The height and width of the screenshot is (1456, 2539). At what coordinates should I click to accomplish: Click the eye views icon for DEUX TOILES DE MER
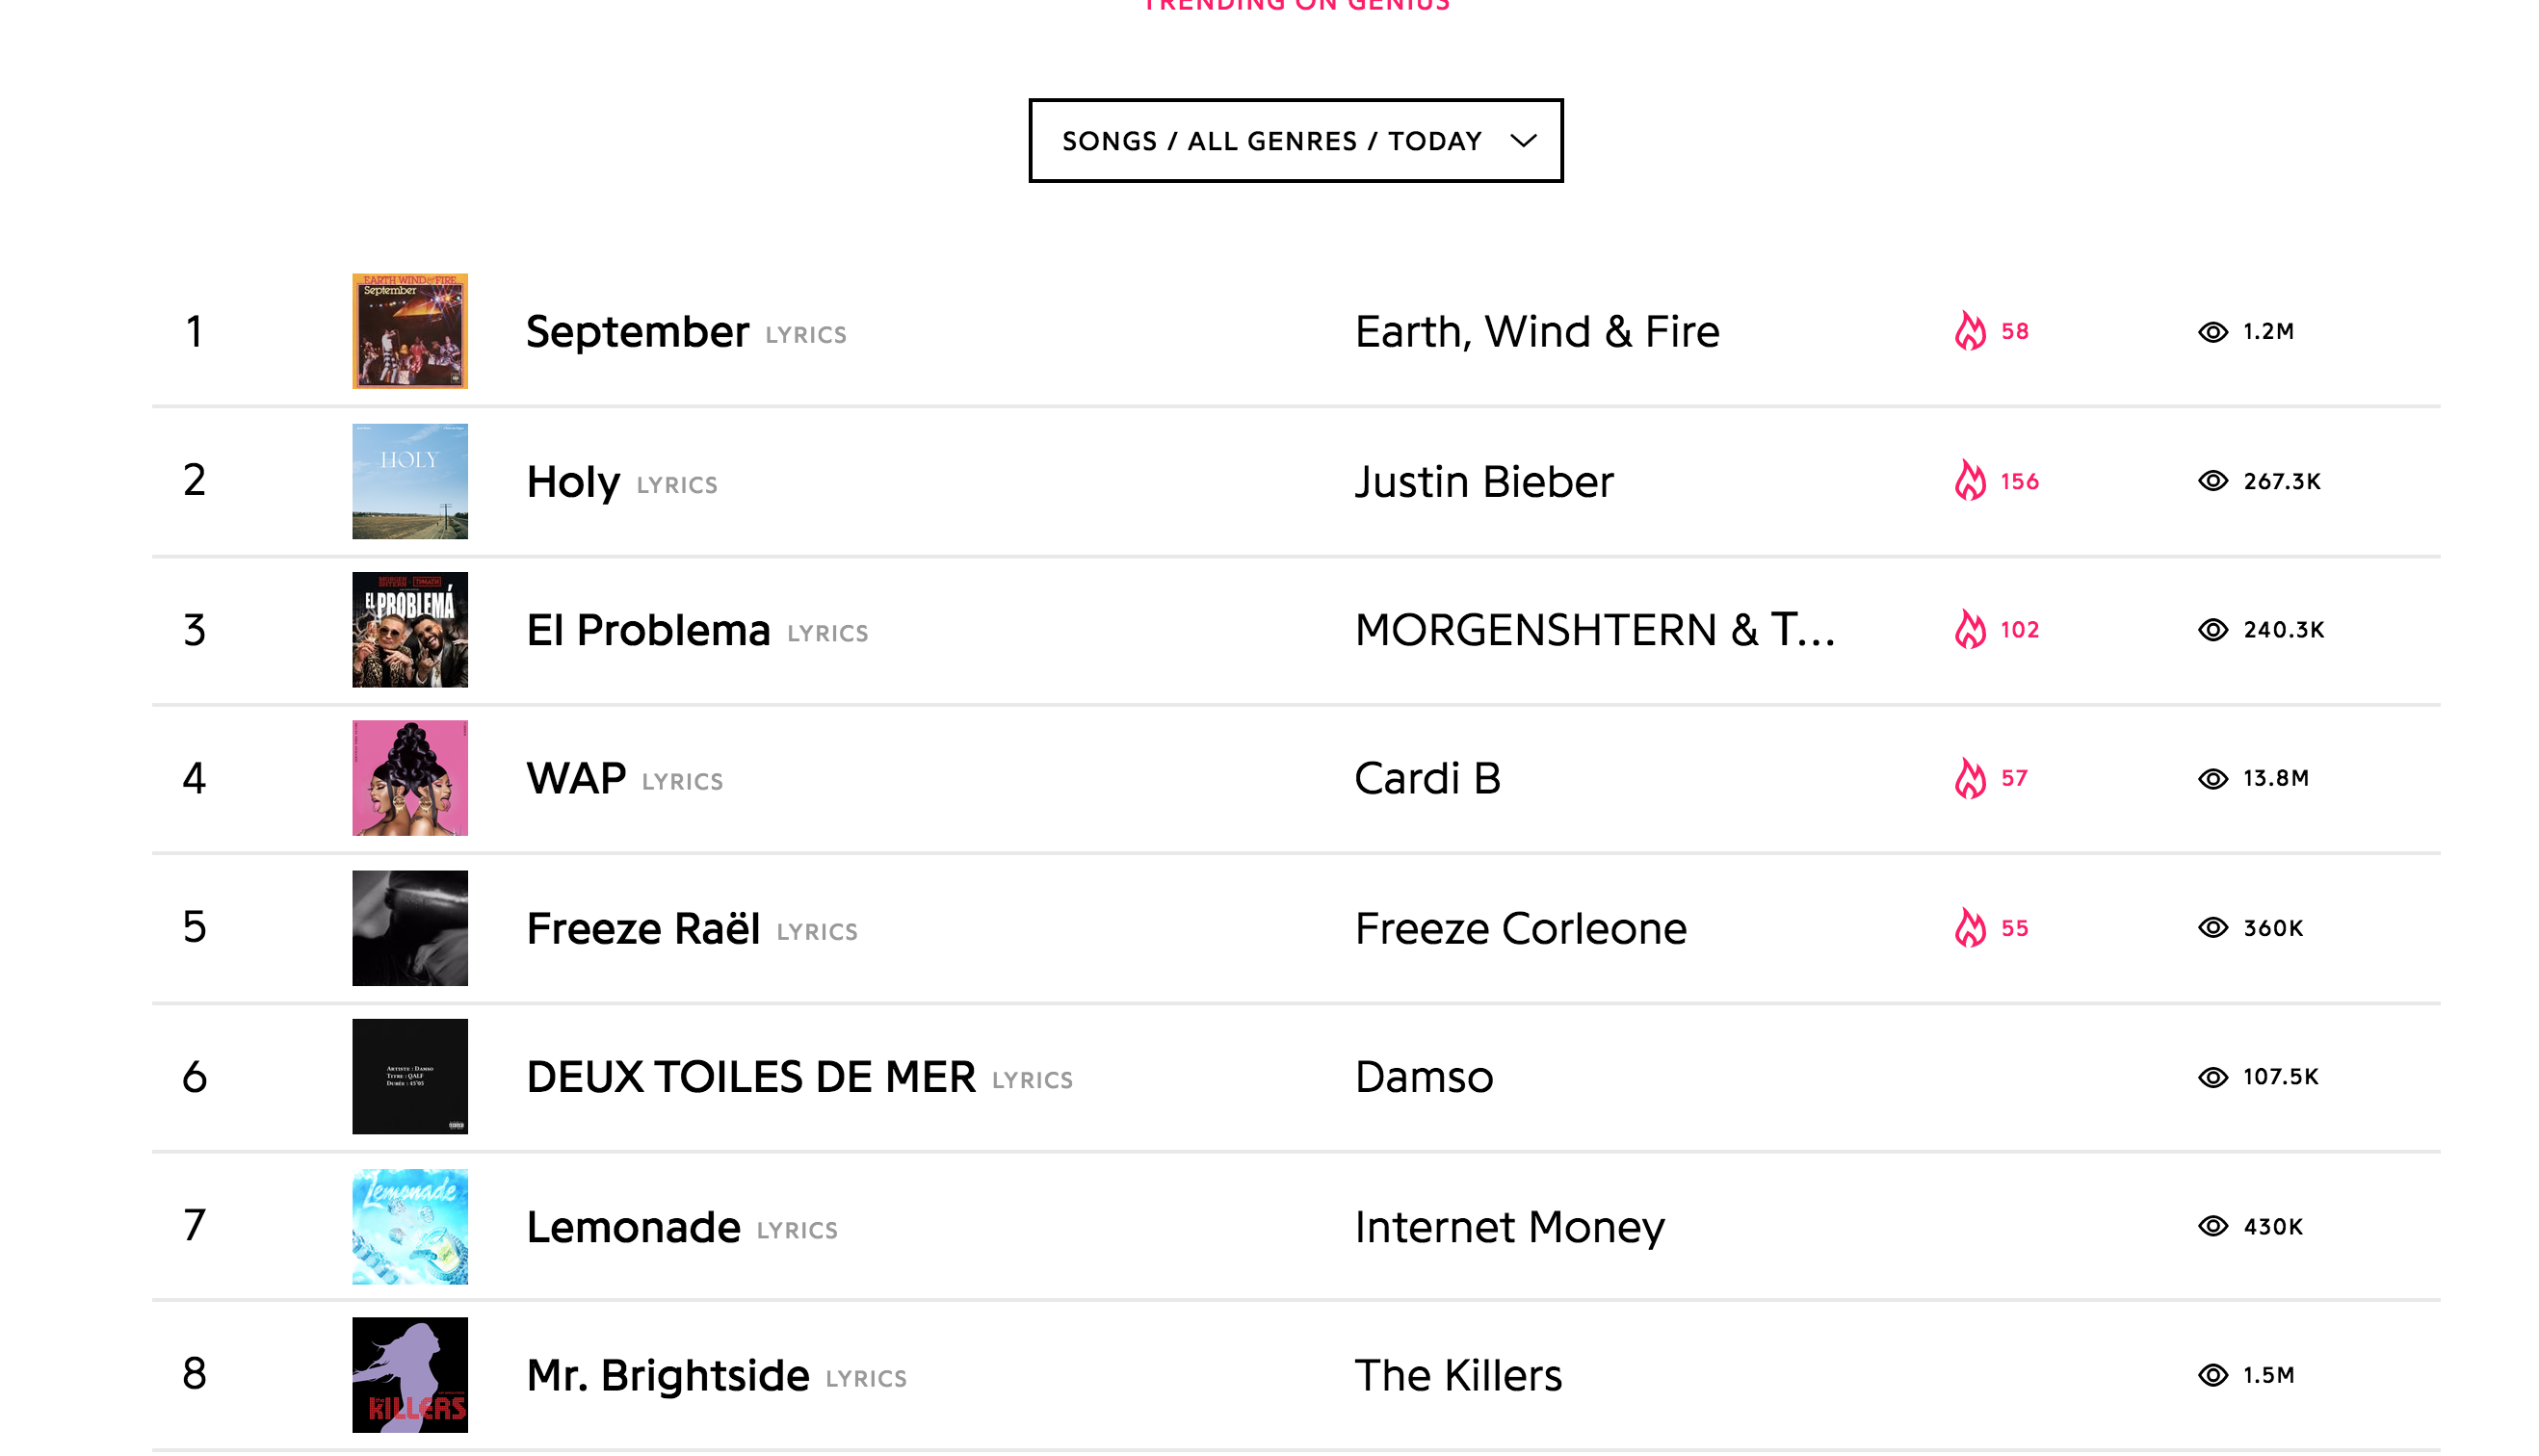coord(2212,1077)
